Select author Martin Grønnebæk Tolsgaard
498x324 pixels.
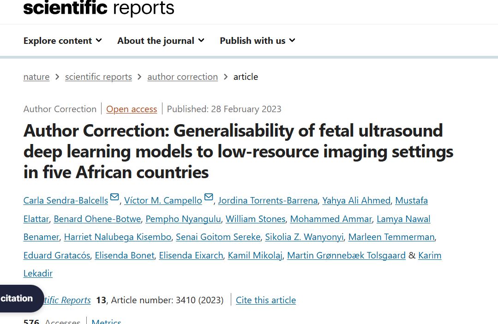(x=346, y=255)
